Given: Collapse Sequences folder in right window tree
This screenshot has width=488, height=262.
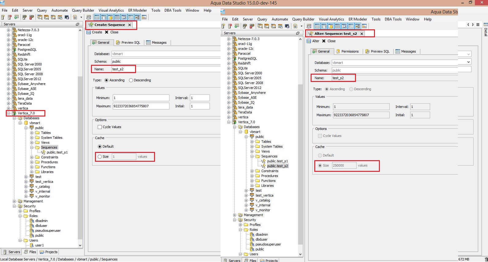Looking at the screenshot, I should coord(252,156).
